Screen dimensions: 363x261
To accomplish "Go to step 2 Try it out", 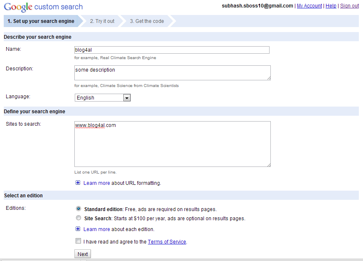I will pos(102,21).
